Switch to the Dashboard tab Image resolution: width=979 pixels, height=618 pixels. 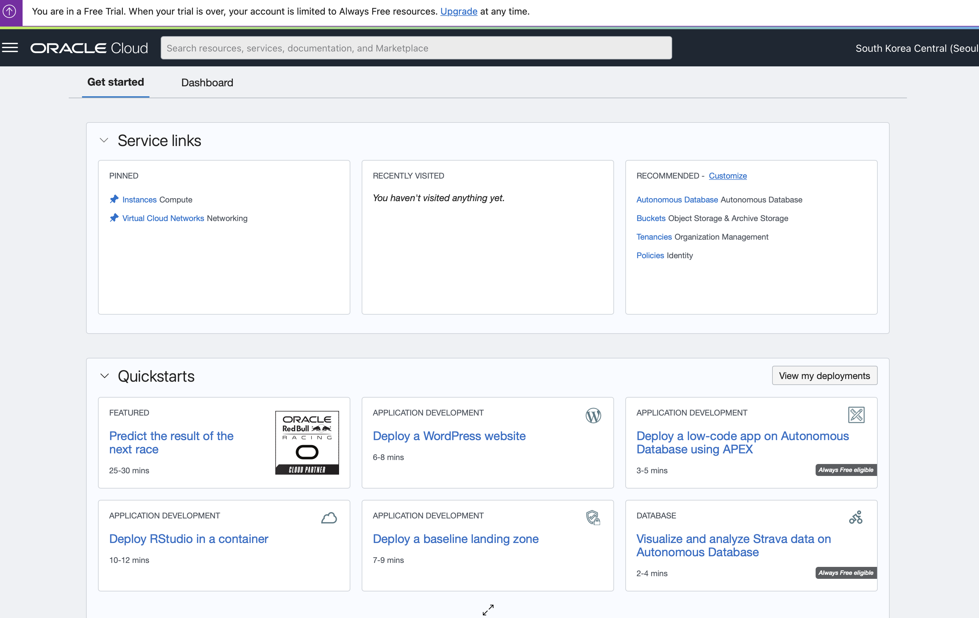coord(207,83)
